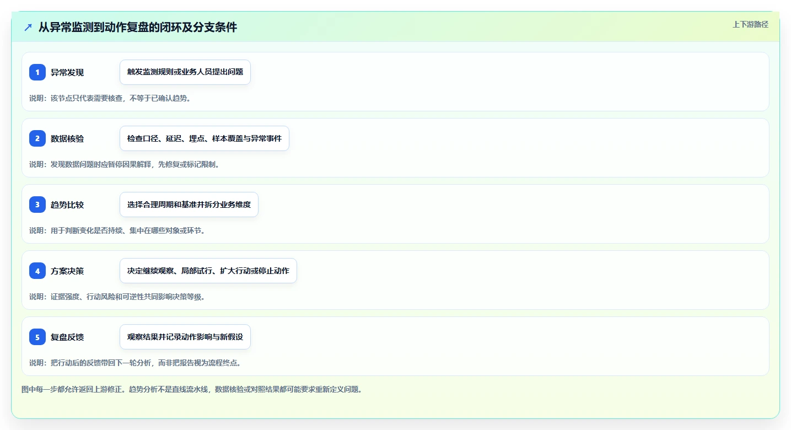Click the title 从异常监测到动作复盘的闭环及分支条件
Viewport: 791px width, 430px height.
point(138,27)
